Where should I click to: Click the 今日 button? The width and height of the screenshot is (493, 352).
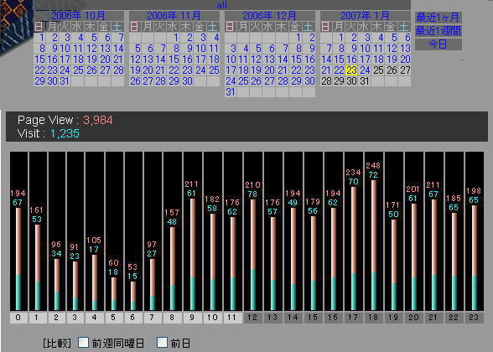(439, 44)
